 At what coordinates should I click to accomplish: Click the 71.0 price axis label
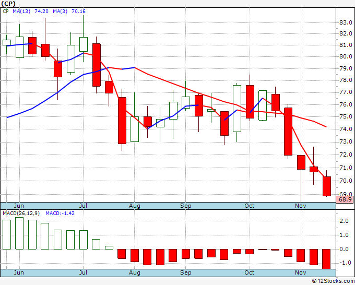click(346, 168)
